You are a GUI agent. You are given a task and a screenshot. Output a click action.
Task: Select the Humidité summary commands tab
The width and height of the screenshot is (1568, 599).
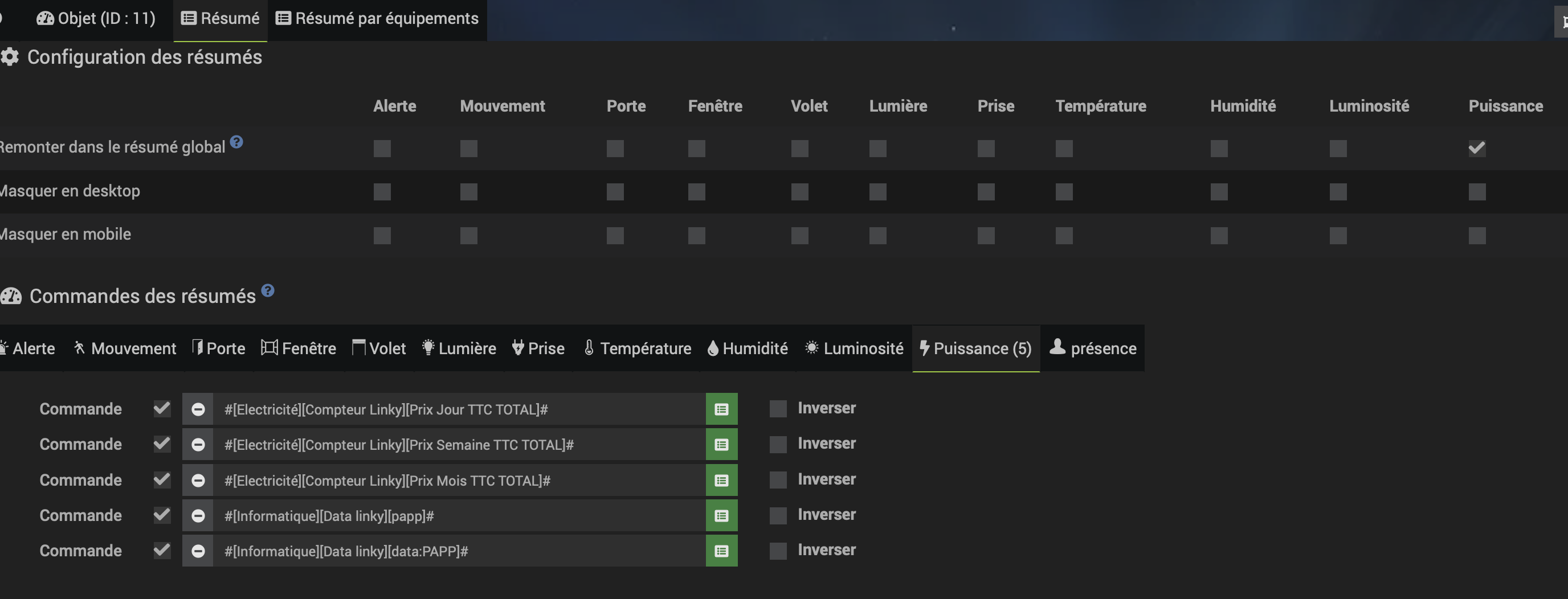click(x=748, y=348)
